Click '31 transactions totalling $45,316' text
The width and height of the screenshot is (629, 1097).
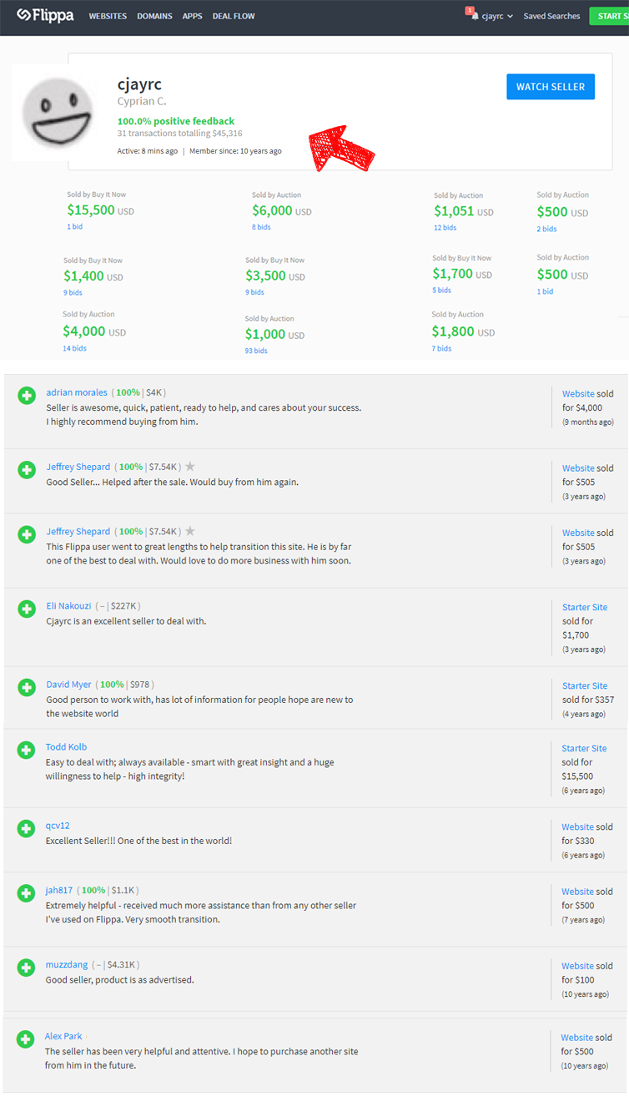pos(180,134)
